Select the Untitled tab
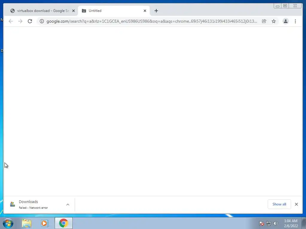This screenshot has height=229, width=306. click(114, 11)
